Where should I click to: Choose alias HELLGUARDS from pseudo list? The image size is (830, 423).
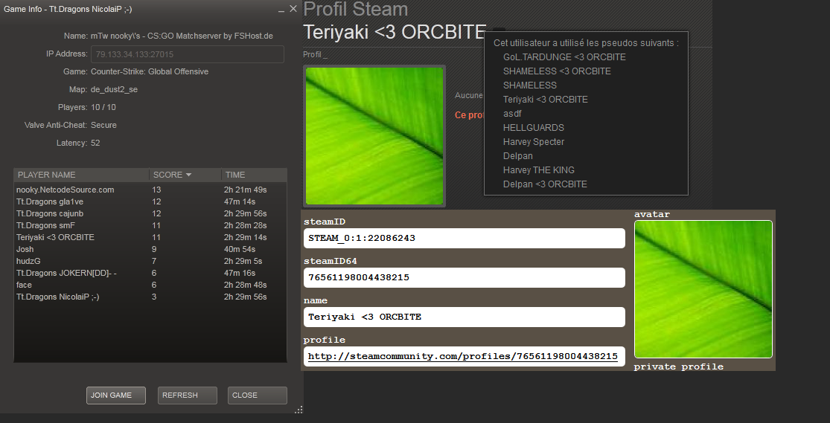click(x=534, y=128)
